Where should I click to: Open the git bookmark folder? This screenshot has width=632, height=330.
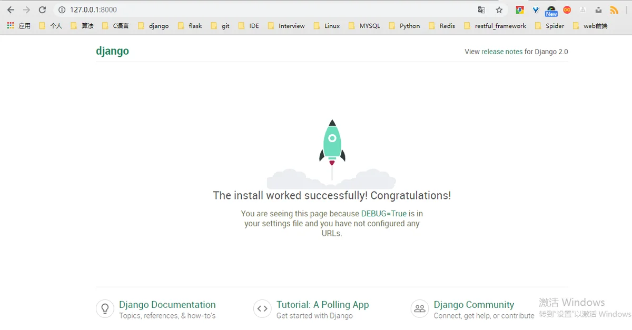click(x=220, y=26)
